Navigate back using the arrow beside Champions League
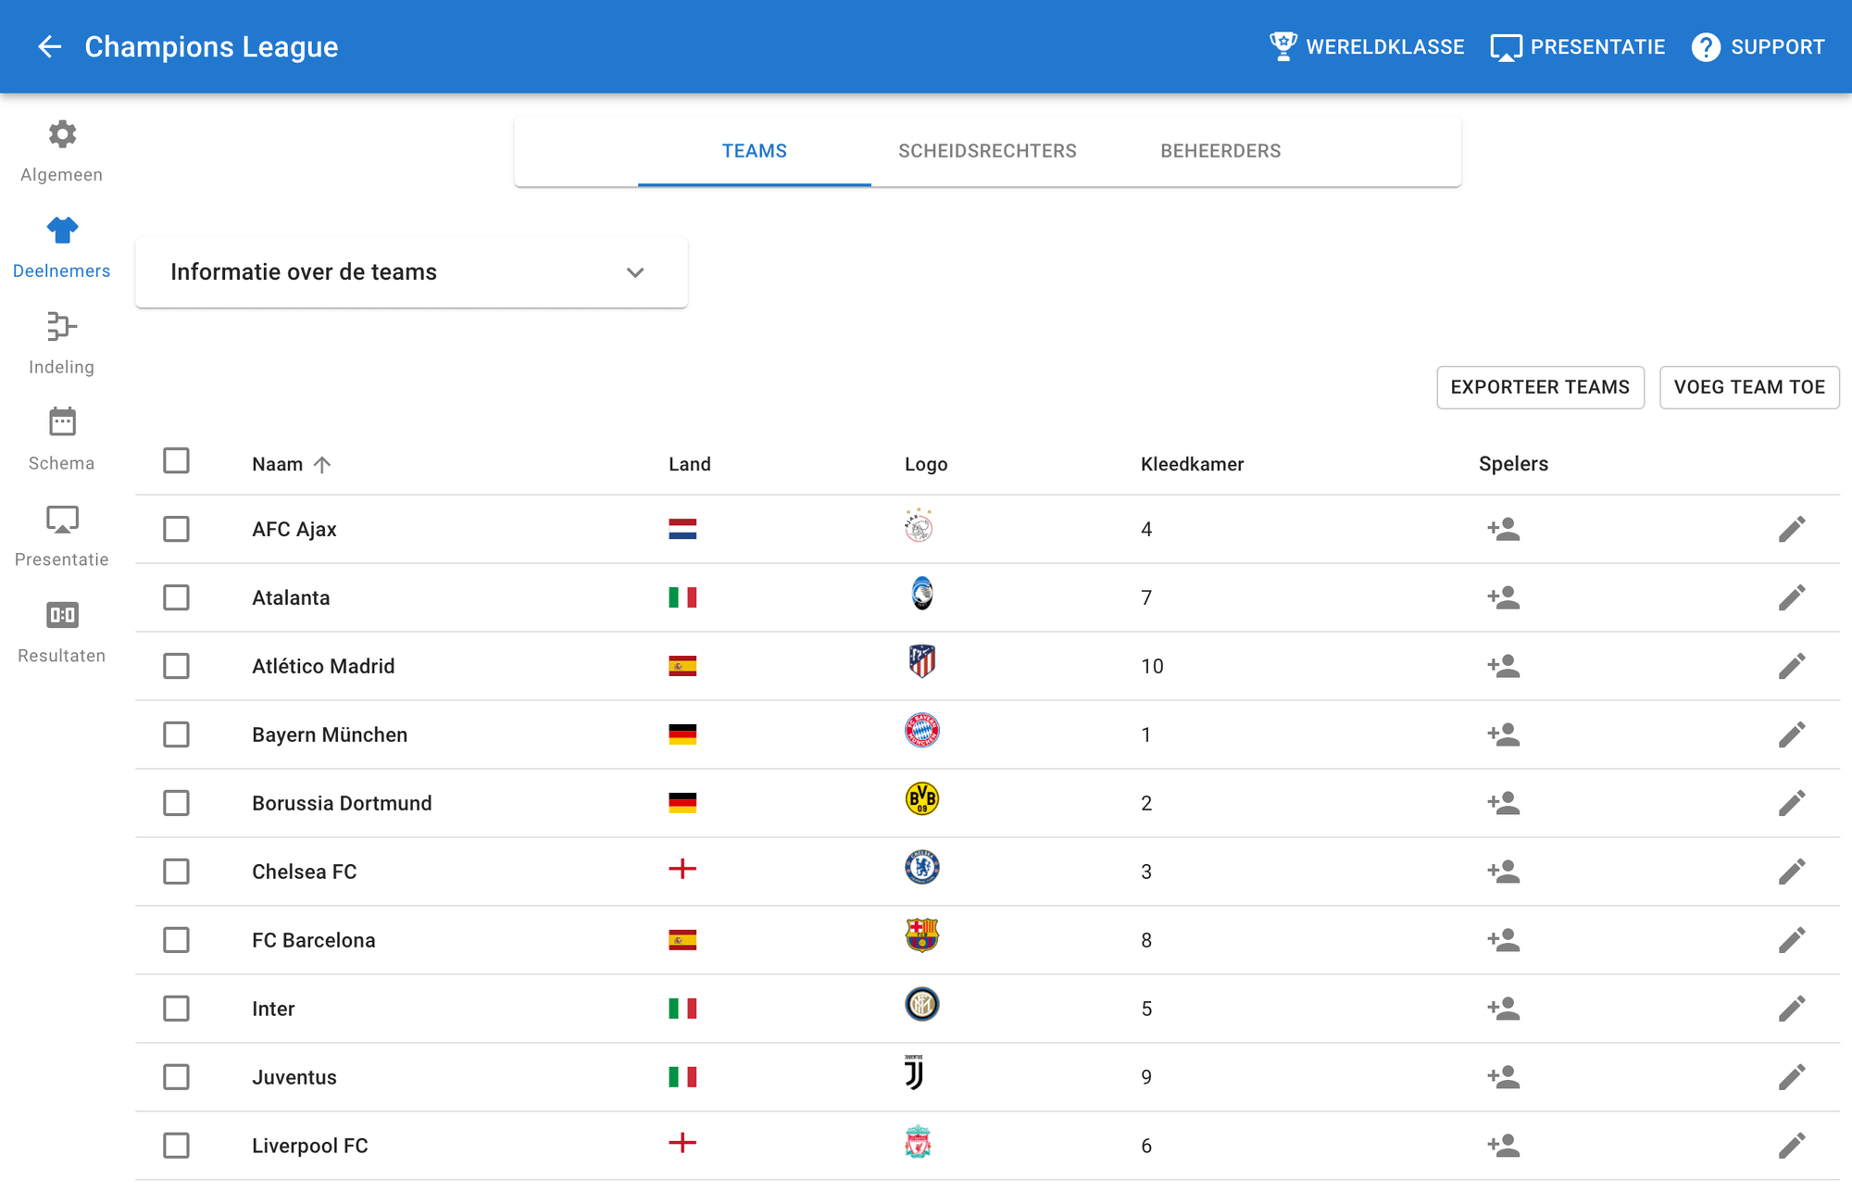This screenshot has height=1192, width=1852. click(49, 46)
